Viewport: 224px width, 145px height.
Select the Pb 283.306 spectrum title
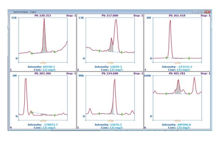point(43,73)
